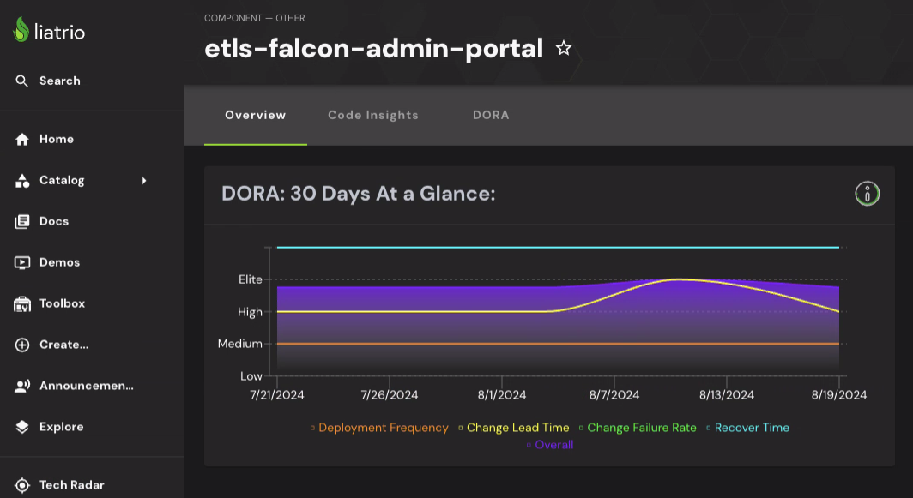Click the Toolbox icon
This screenshot has width=913, height=498.
22,303
